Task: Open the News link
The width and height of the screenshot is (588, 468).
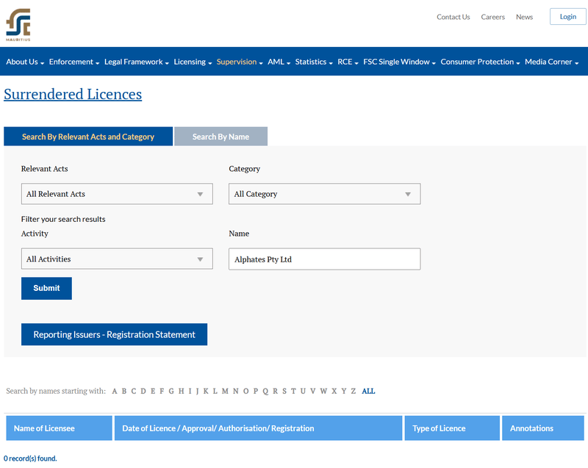Action: click(x=524, y=17)
